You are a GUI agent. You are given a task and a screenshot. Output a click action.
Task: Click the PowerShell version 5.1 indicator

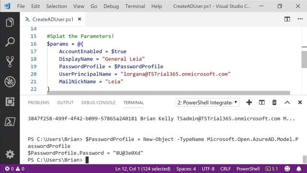coord(272,169)
